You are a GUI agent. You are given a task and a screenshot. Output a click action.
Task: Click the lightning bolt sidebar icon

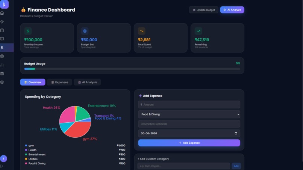(x=2, y=22)
